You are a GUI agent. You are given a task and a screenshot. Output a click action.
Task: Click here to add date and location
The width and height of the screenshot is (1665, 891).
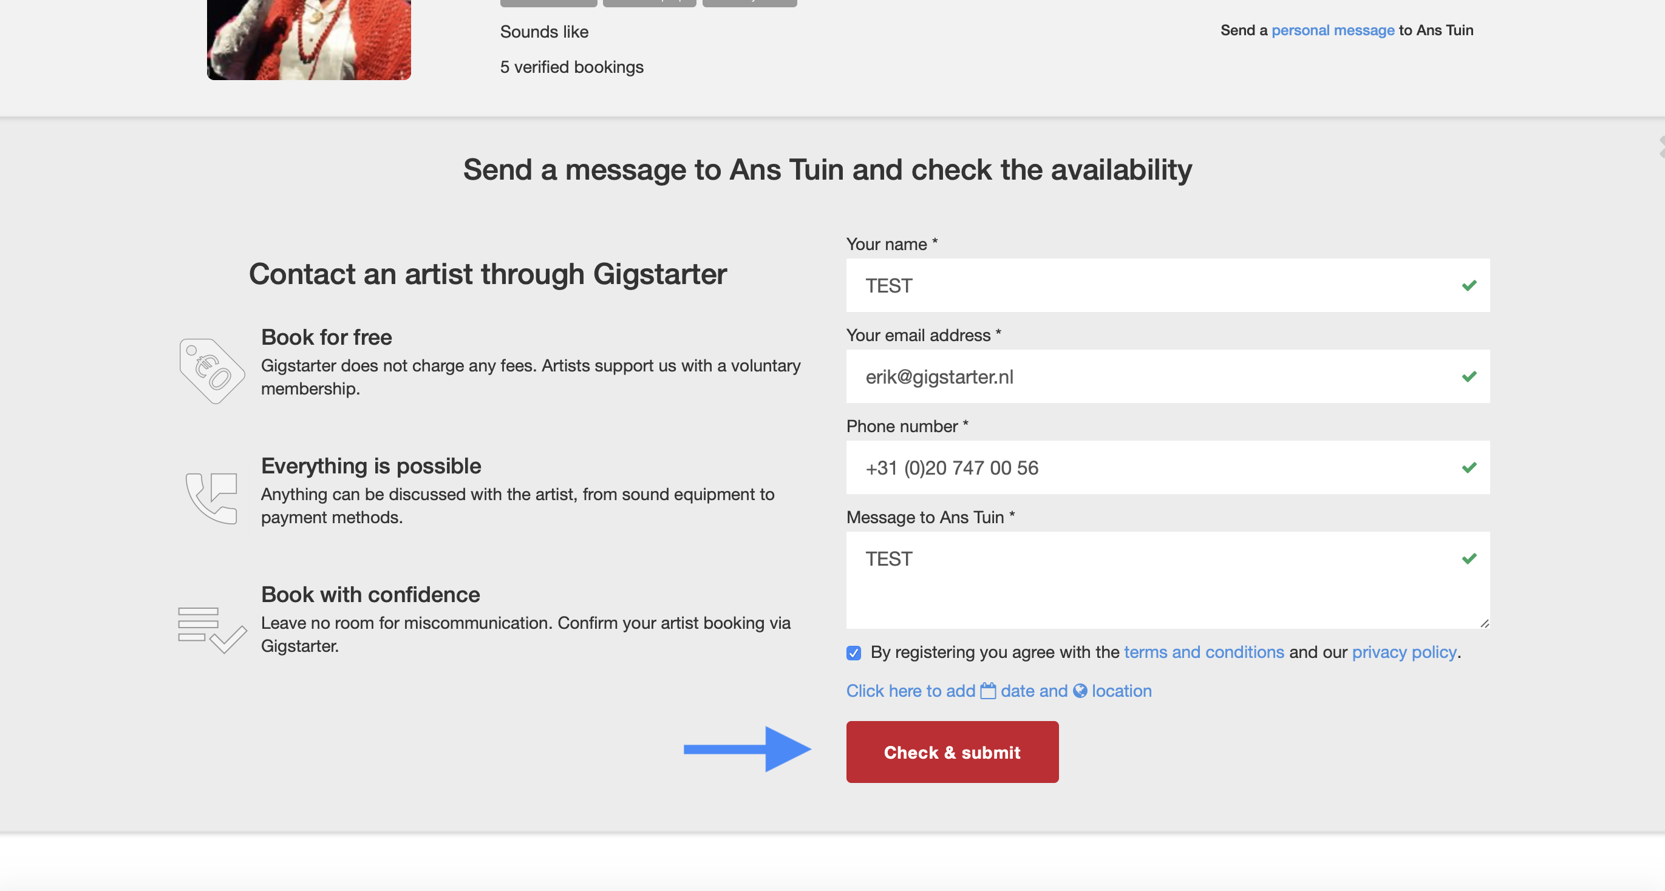coord(999,691)
